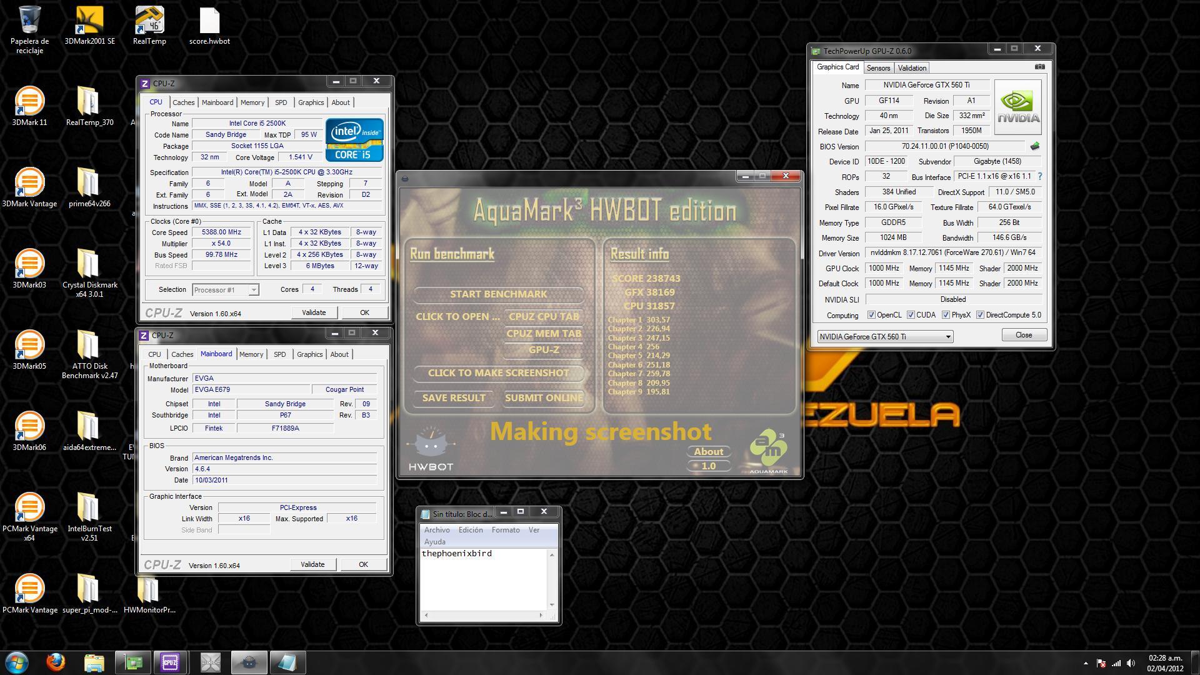Viewport: 1200px width, 675px height.
Task: Open Windows Explorer taskbar icon
Action: coord(94,662)
